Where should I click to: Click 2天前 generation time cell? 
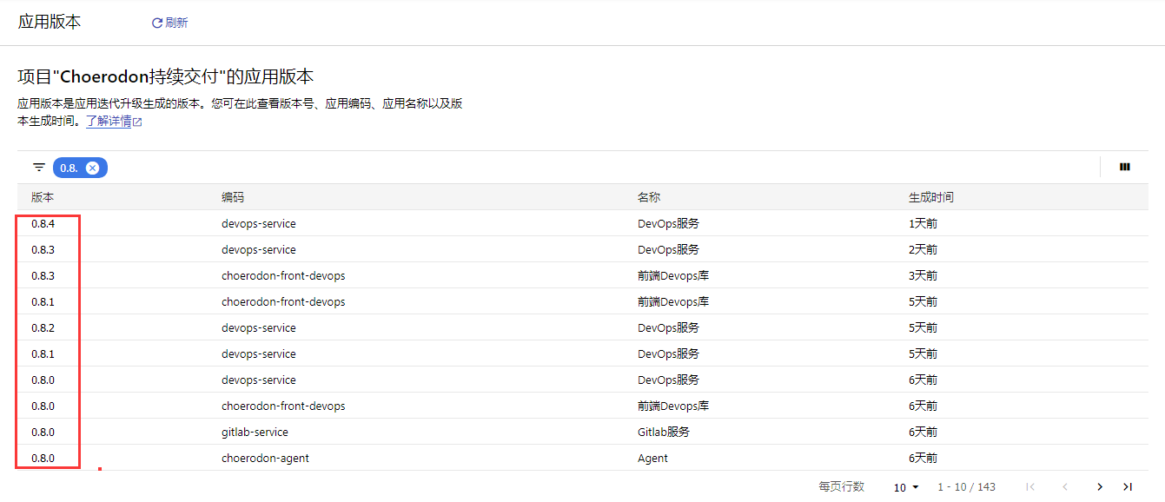[x=923, y=249]
